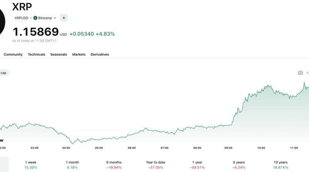The image size is (309, 172).
Task: Click the 'As of today at 11:58 GMT+1' text
Action: tap(34, 41)
